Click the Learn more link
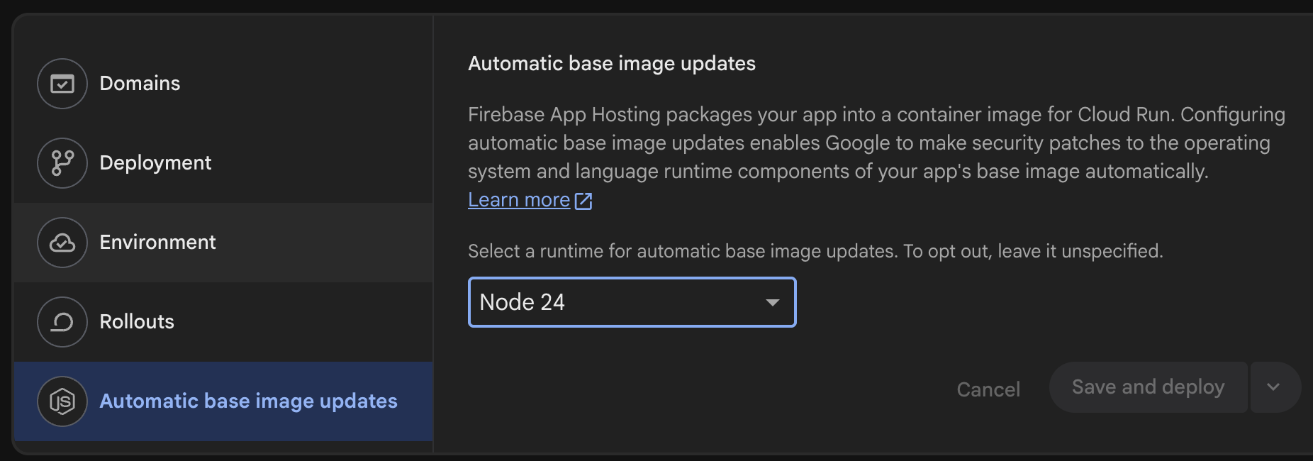This screenshot has height=461, width=1313. 519,200
